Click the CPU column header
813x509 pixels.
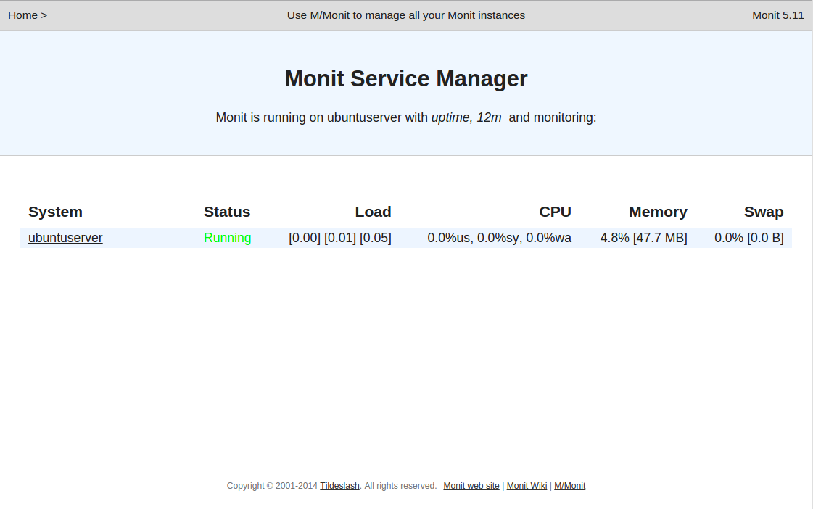tap(556, 212)
